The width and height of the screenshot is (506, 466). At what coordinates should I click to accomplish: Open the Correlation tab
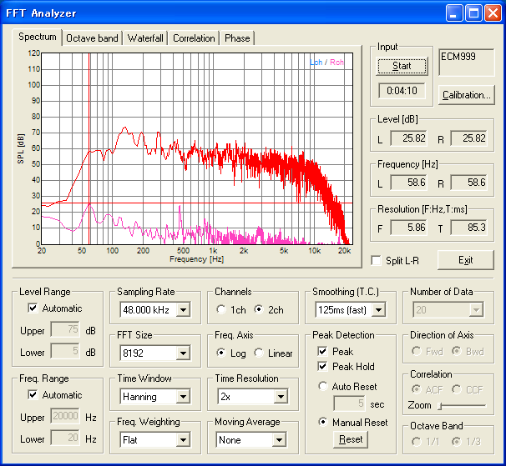click(194, 38)
